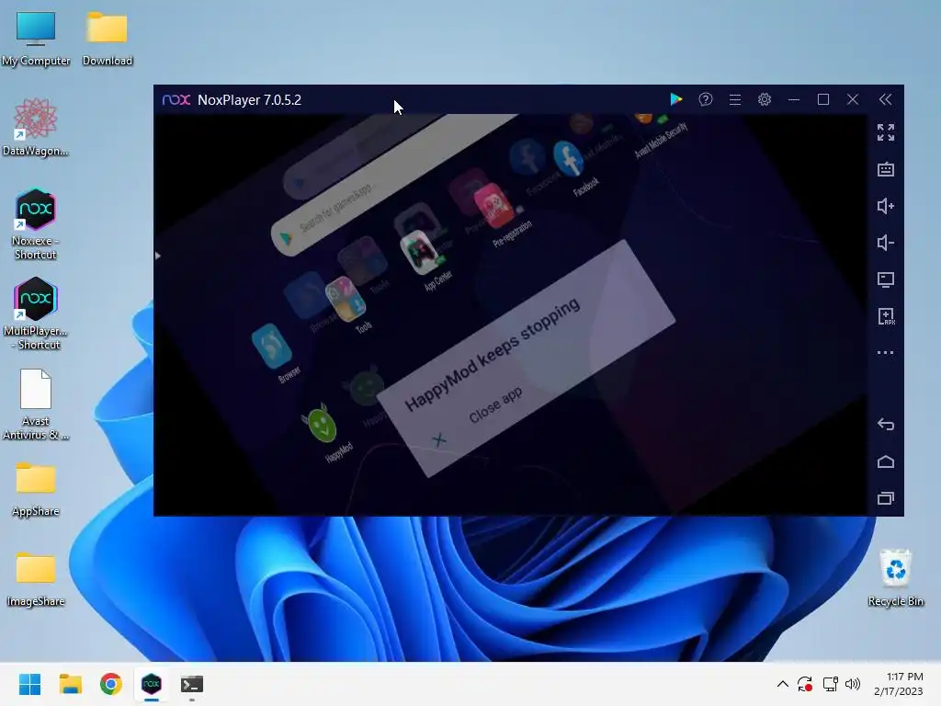The image size is (941, 706).
Task: Open Android recent apps button
Action: (x=886, y=497)
